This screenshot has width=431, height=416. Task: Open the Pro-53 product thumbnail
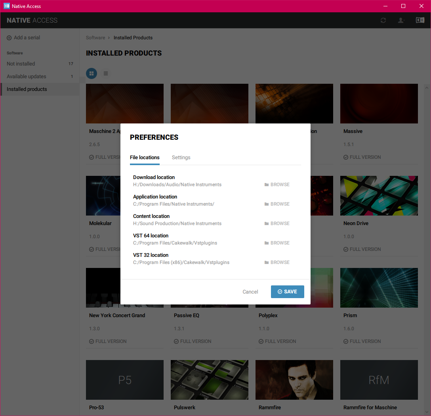[125, 380]
